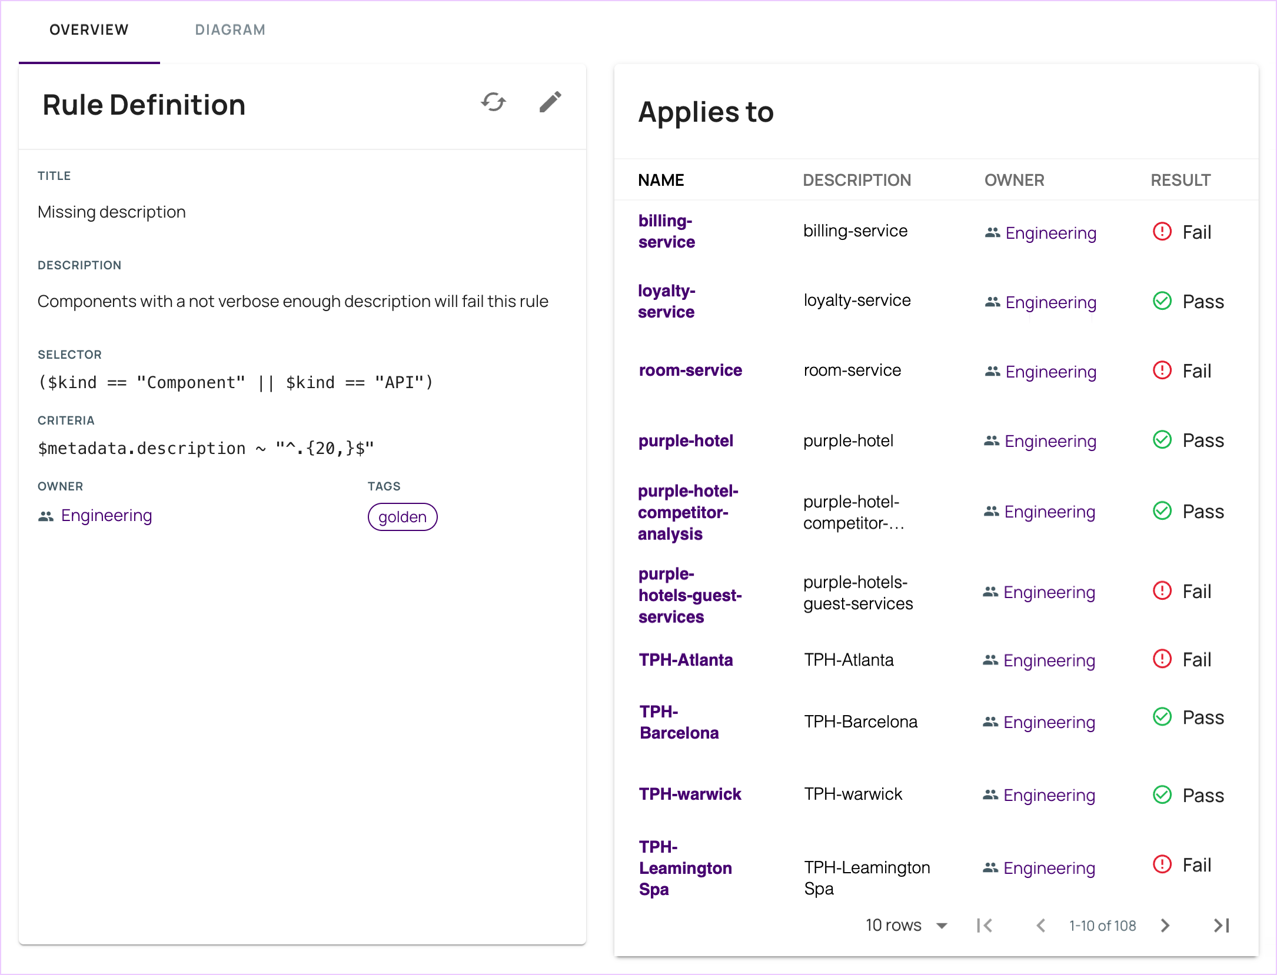Click the pencil edit icon
1277x975 pixels.
click(x=550, y=102)
